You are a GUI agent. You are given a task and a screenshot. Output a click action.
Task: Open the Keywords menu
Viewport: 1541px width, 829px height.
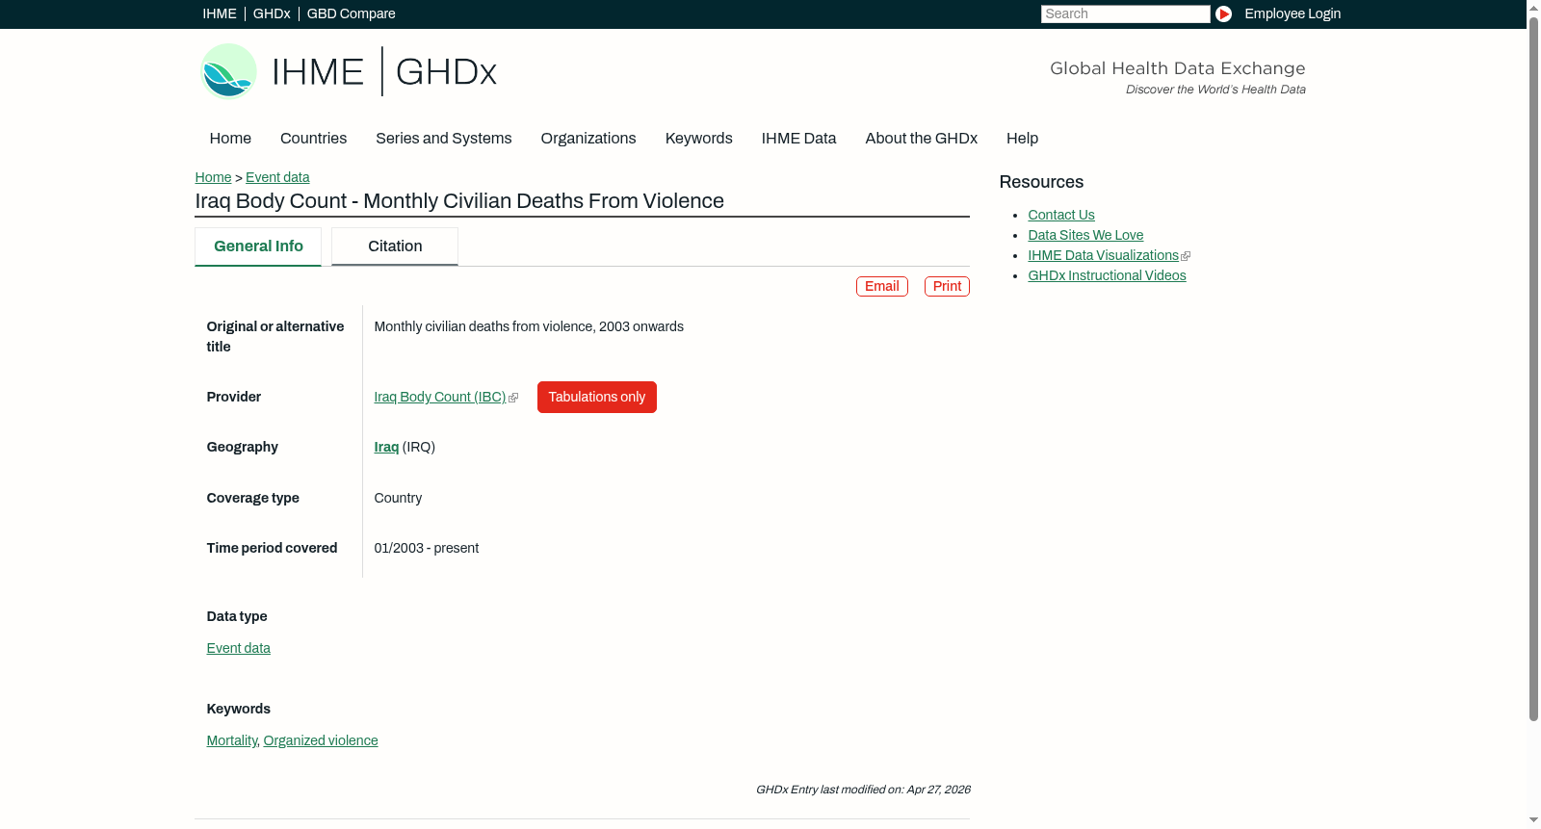point(699,139)
